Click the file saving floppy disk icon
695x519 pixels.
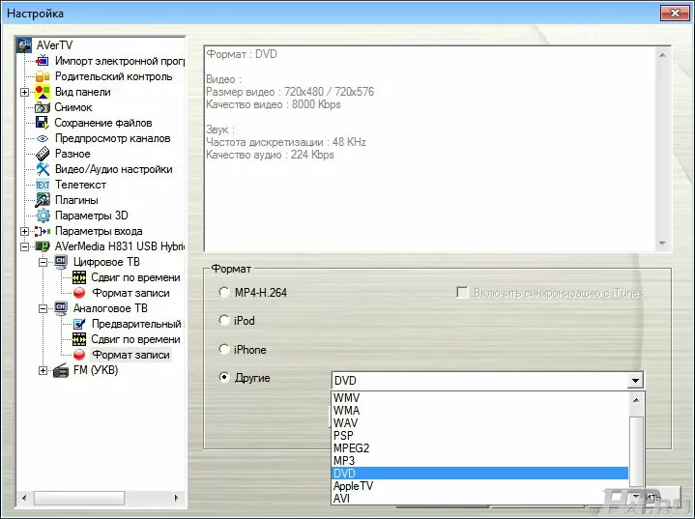pyautogui.click(x=43, y=123)
